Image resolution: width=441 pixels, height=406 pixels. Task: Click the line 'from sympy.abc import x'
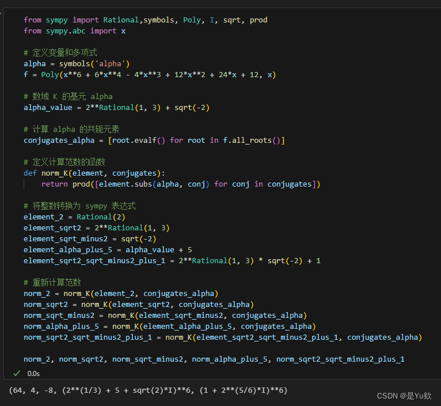point(74,31)
